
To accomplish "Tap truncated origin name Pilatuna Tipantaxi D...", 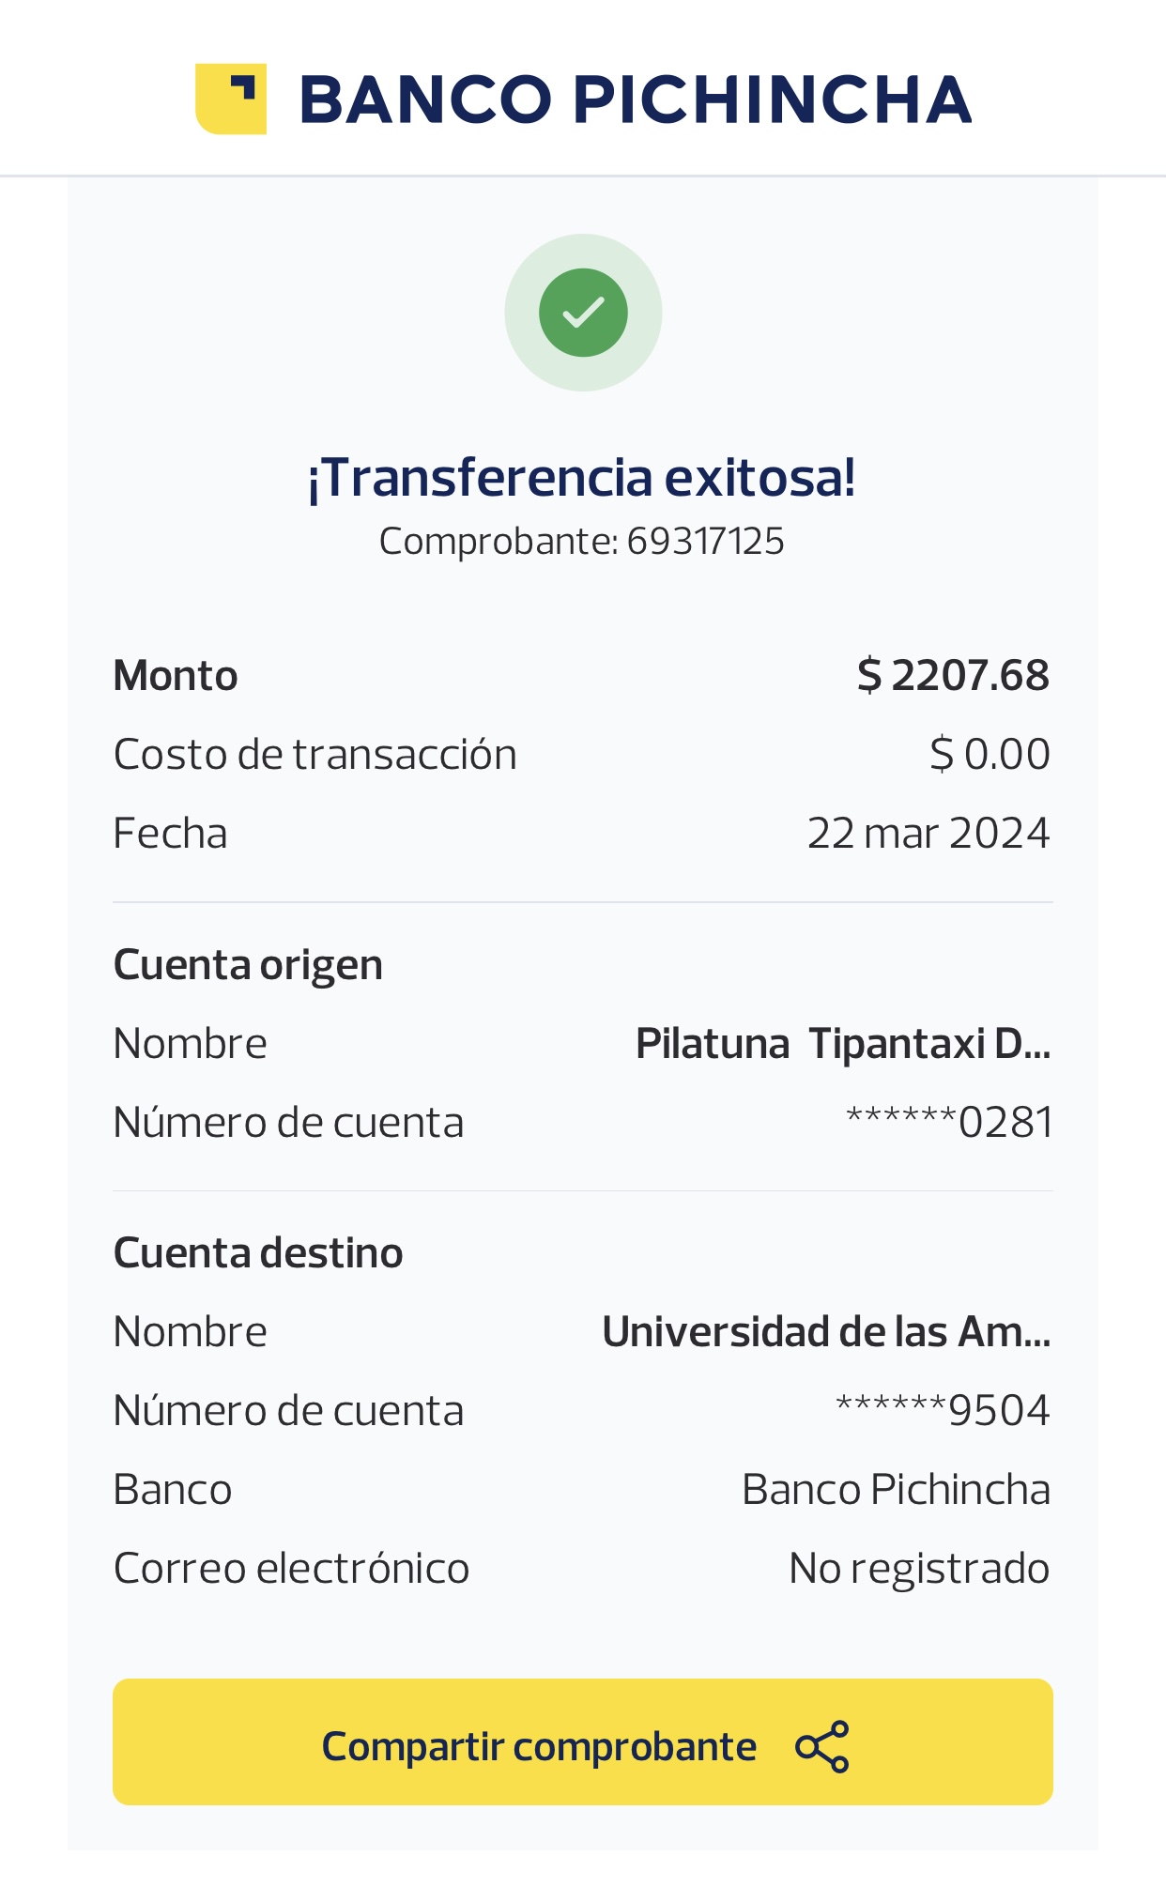I will pyautogui.click(x=842, y=1044).
